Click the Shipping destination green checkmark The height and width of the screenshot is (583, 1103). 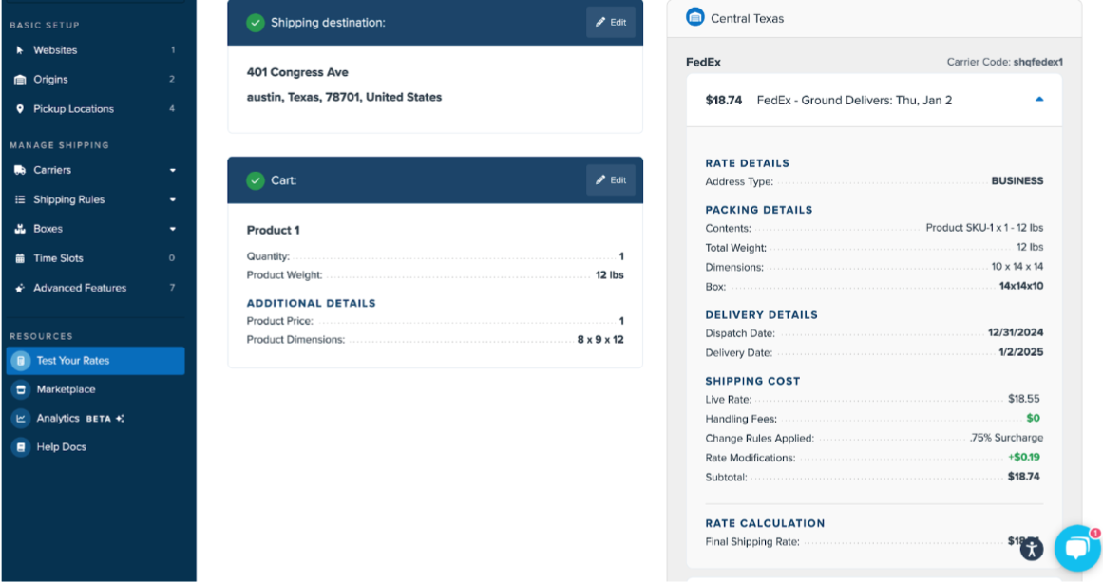pyautogui.click(x=256, y=23)
